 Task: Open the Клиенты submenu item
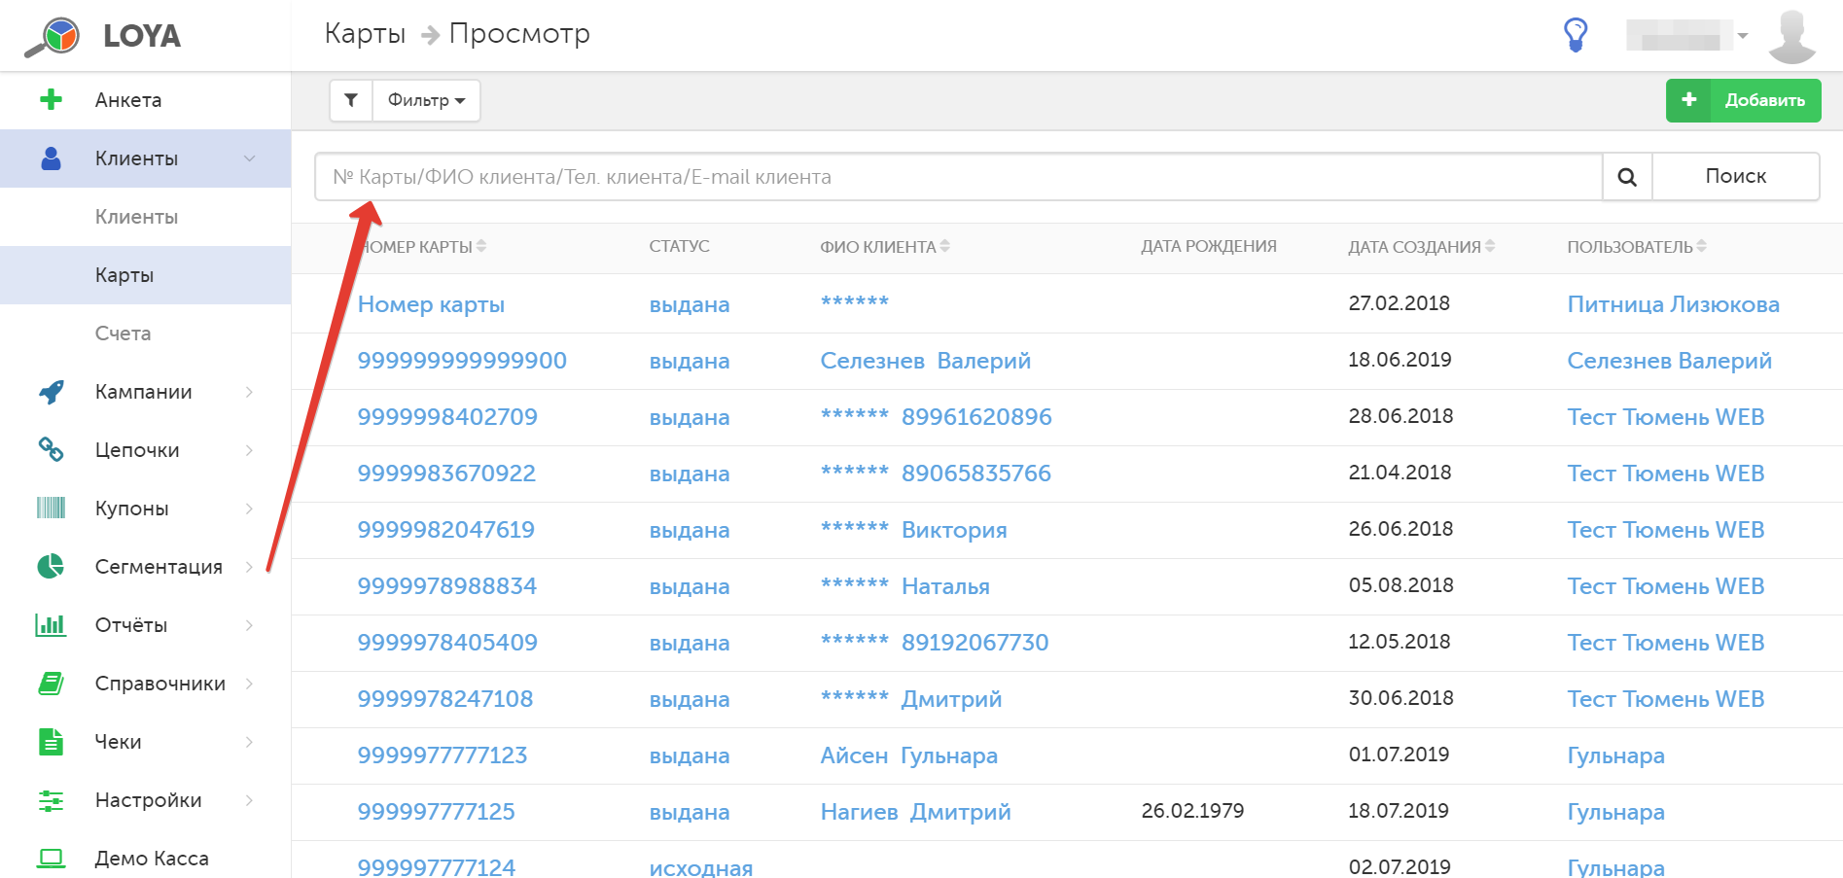point(136,217)
